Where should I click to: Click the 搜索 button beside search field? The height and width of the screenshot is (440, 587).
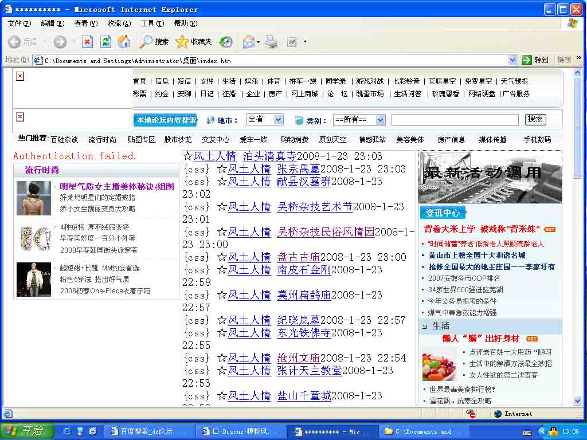[x=535, y=119]
